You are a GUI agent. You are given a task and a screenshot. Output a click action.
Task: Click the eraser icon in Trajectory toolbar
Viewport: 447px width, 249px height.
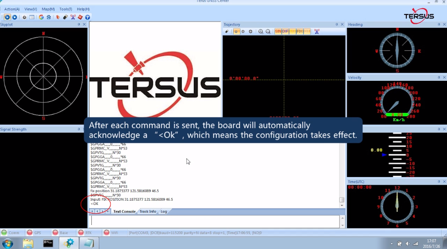pos(227,32)
